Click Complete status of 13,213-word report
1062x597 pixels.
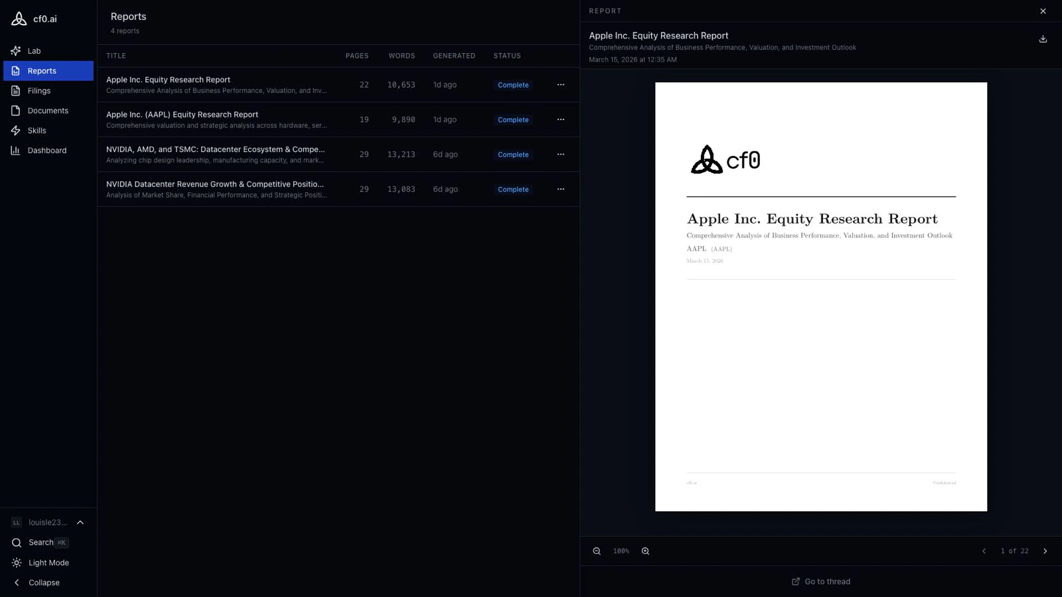point(513,155)
